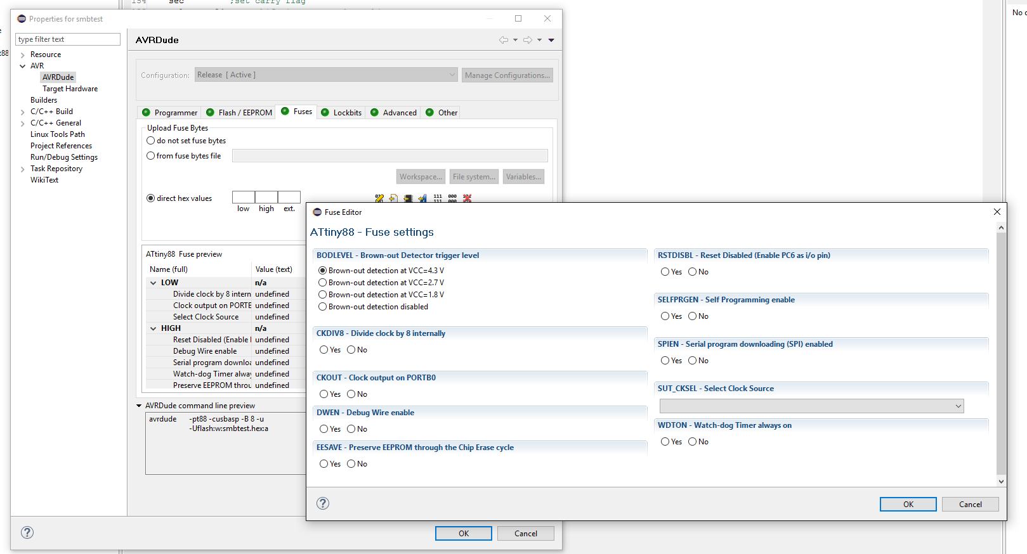The image size is (1027, 554).
Task: Choose Yes for WDTON Watch-dog Timer
Action: pyautogui.click(x=665, y=442)
